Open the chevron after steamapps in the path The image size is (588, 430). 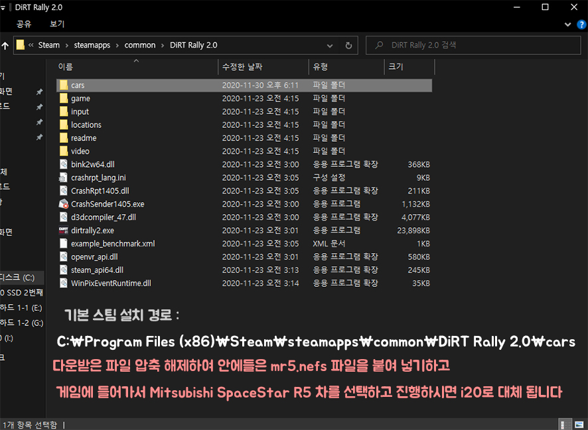pyautogui.click(x=117, y=46)
